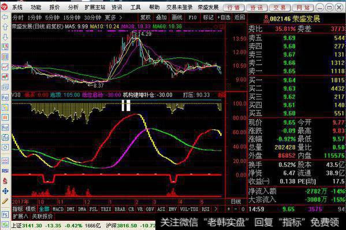Click the 标记 toolbar button
The height and width of the screenshot is (230, 346).
(x=209, y=17)
